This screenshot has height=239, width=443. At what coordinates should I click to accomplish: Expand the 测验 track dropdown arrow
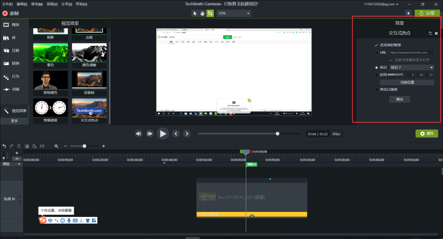pyautogui.click(x=19, y=164)
